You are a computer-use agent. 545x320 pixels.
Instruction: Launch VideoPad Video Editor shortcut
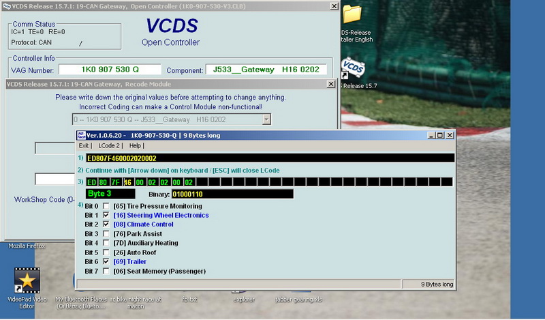click(x=27, y=280)
